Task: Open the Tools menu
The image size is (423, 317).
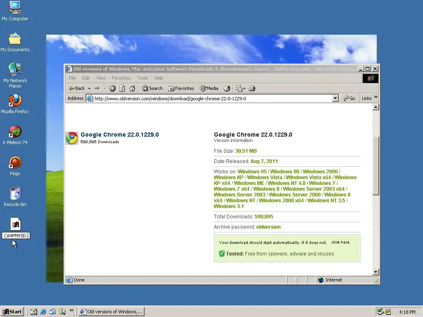Action: 142,78
